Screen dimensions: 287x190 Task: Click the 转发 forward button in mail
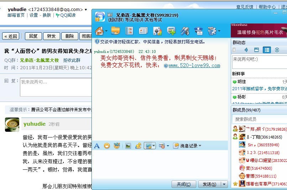pyautogui.click(x=51, y=36)
